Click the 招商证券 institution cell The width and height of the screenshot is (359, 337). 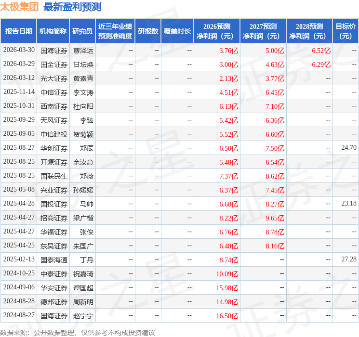54,218
